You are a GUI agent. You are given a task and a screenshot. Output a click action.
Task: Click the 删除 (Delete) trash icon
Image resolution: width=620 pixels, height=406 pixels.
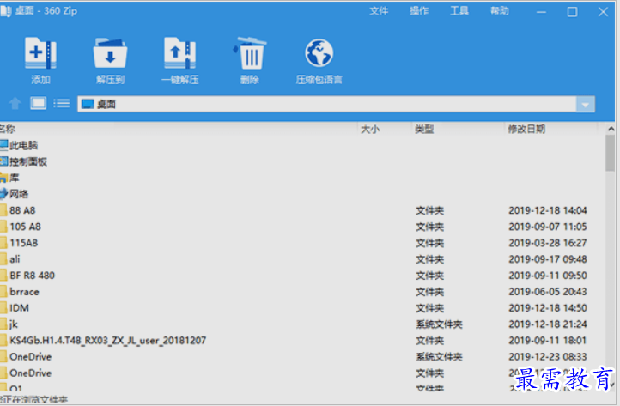[x=250, y=53]
